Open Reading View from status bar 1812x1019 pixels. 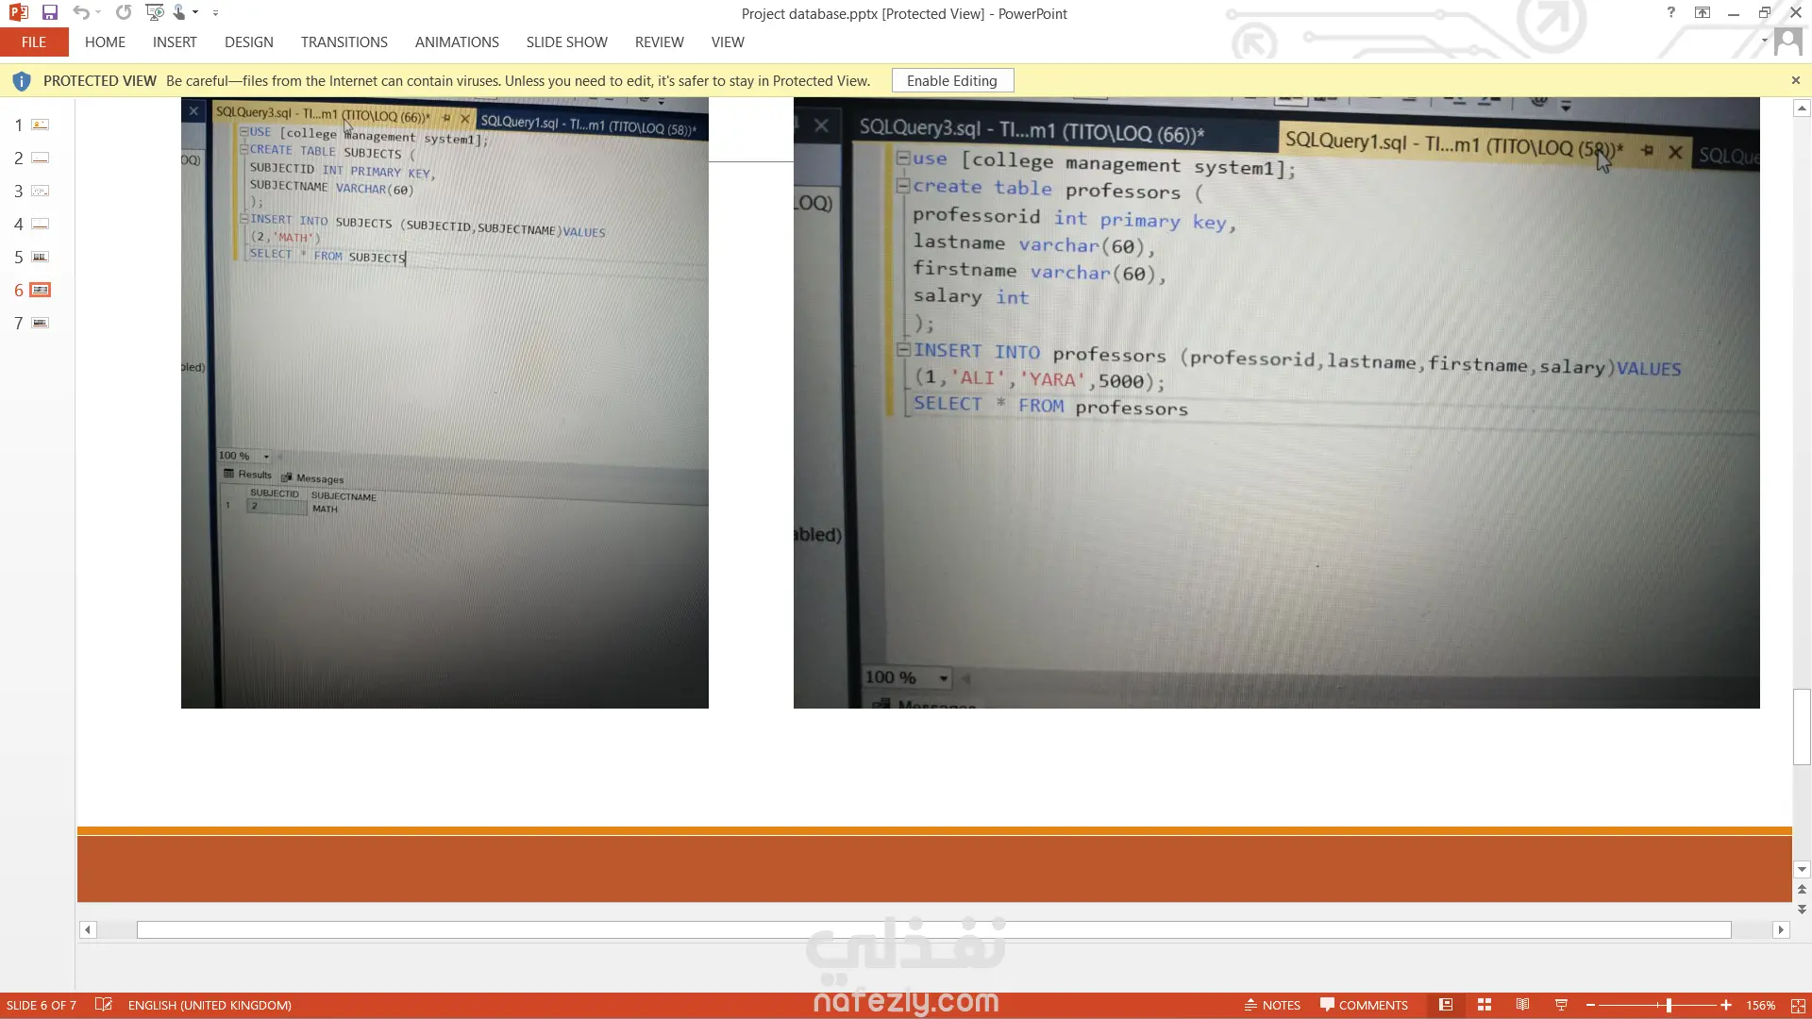[1522, 1005]
